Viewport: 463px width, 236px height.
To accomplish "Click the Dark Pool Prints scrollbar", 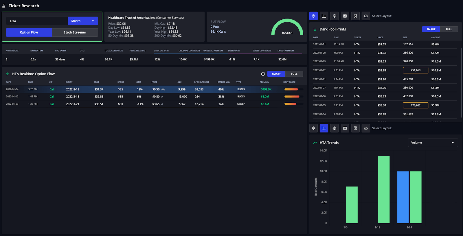I will [x=461, y=82].
